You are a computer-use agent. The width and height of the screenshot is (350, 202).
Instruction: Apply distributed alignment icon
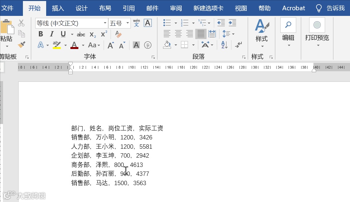(x=212, y=34)
